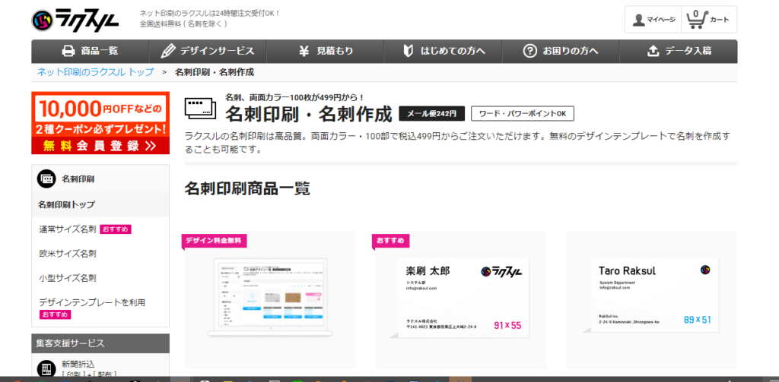Click the メール便242円 badge
Viewport: 779px width, 382px height.
point(432,114)
